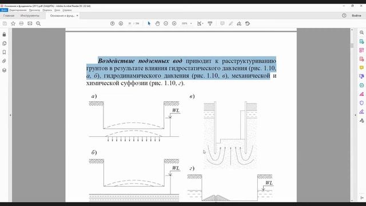
Task: Add document to starred with star icon
Action: pyautogui.click(x=13, y=23)
